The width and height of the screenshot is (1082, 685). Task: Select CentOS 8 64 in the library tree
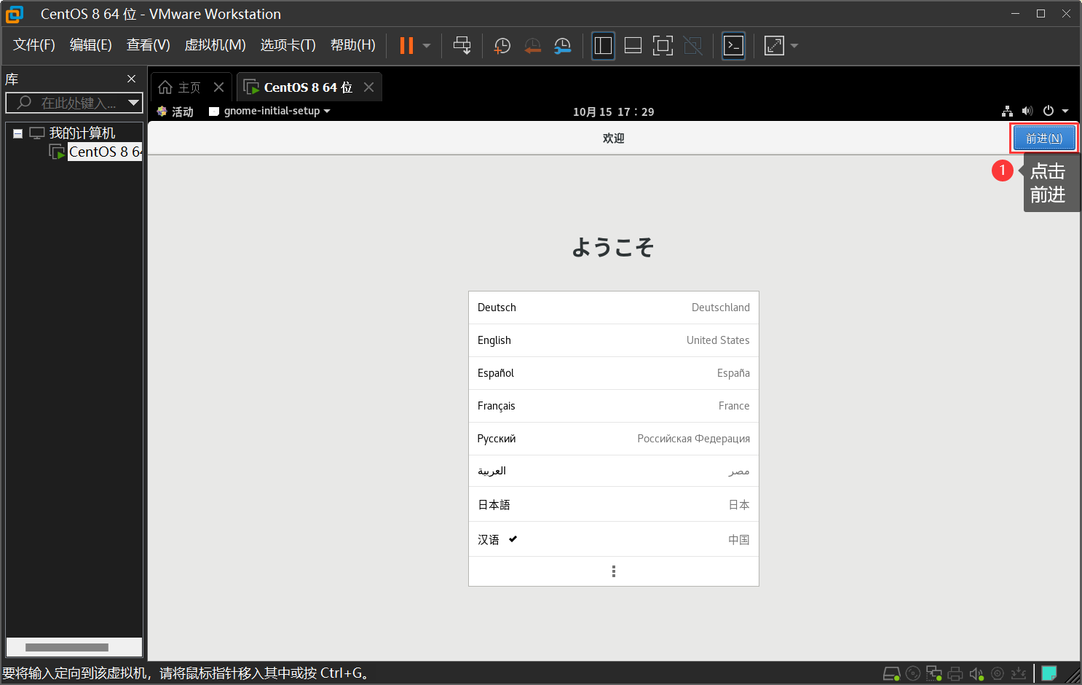[x=105, y=152]
